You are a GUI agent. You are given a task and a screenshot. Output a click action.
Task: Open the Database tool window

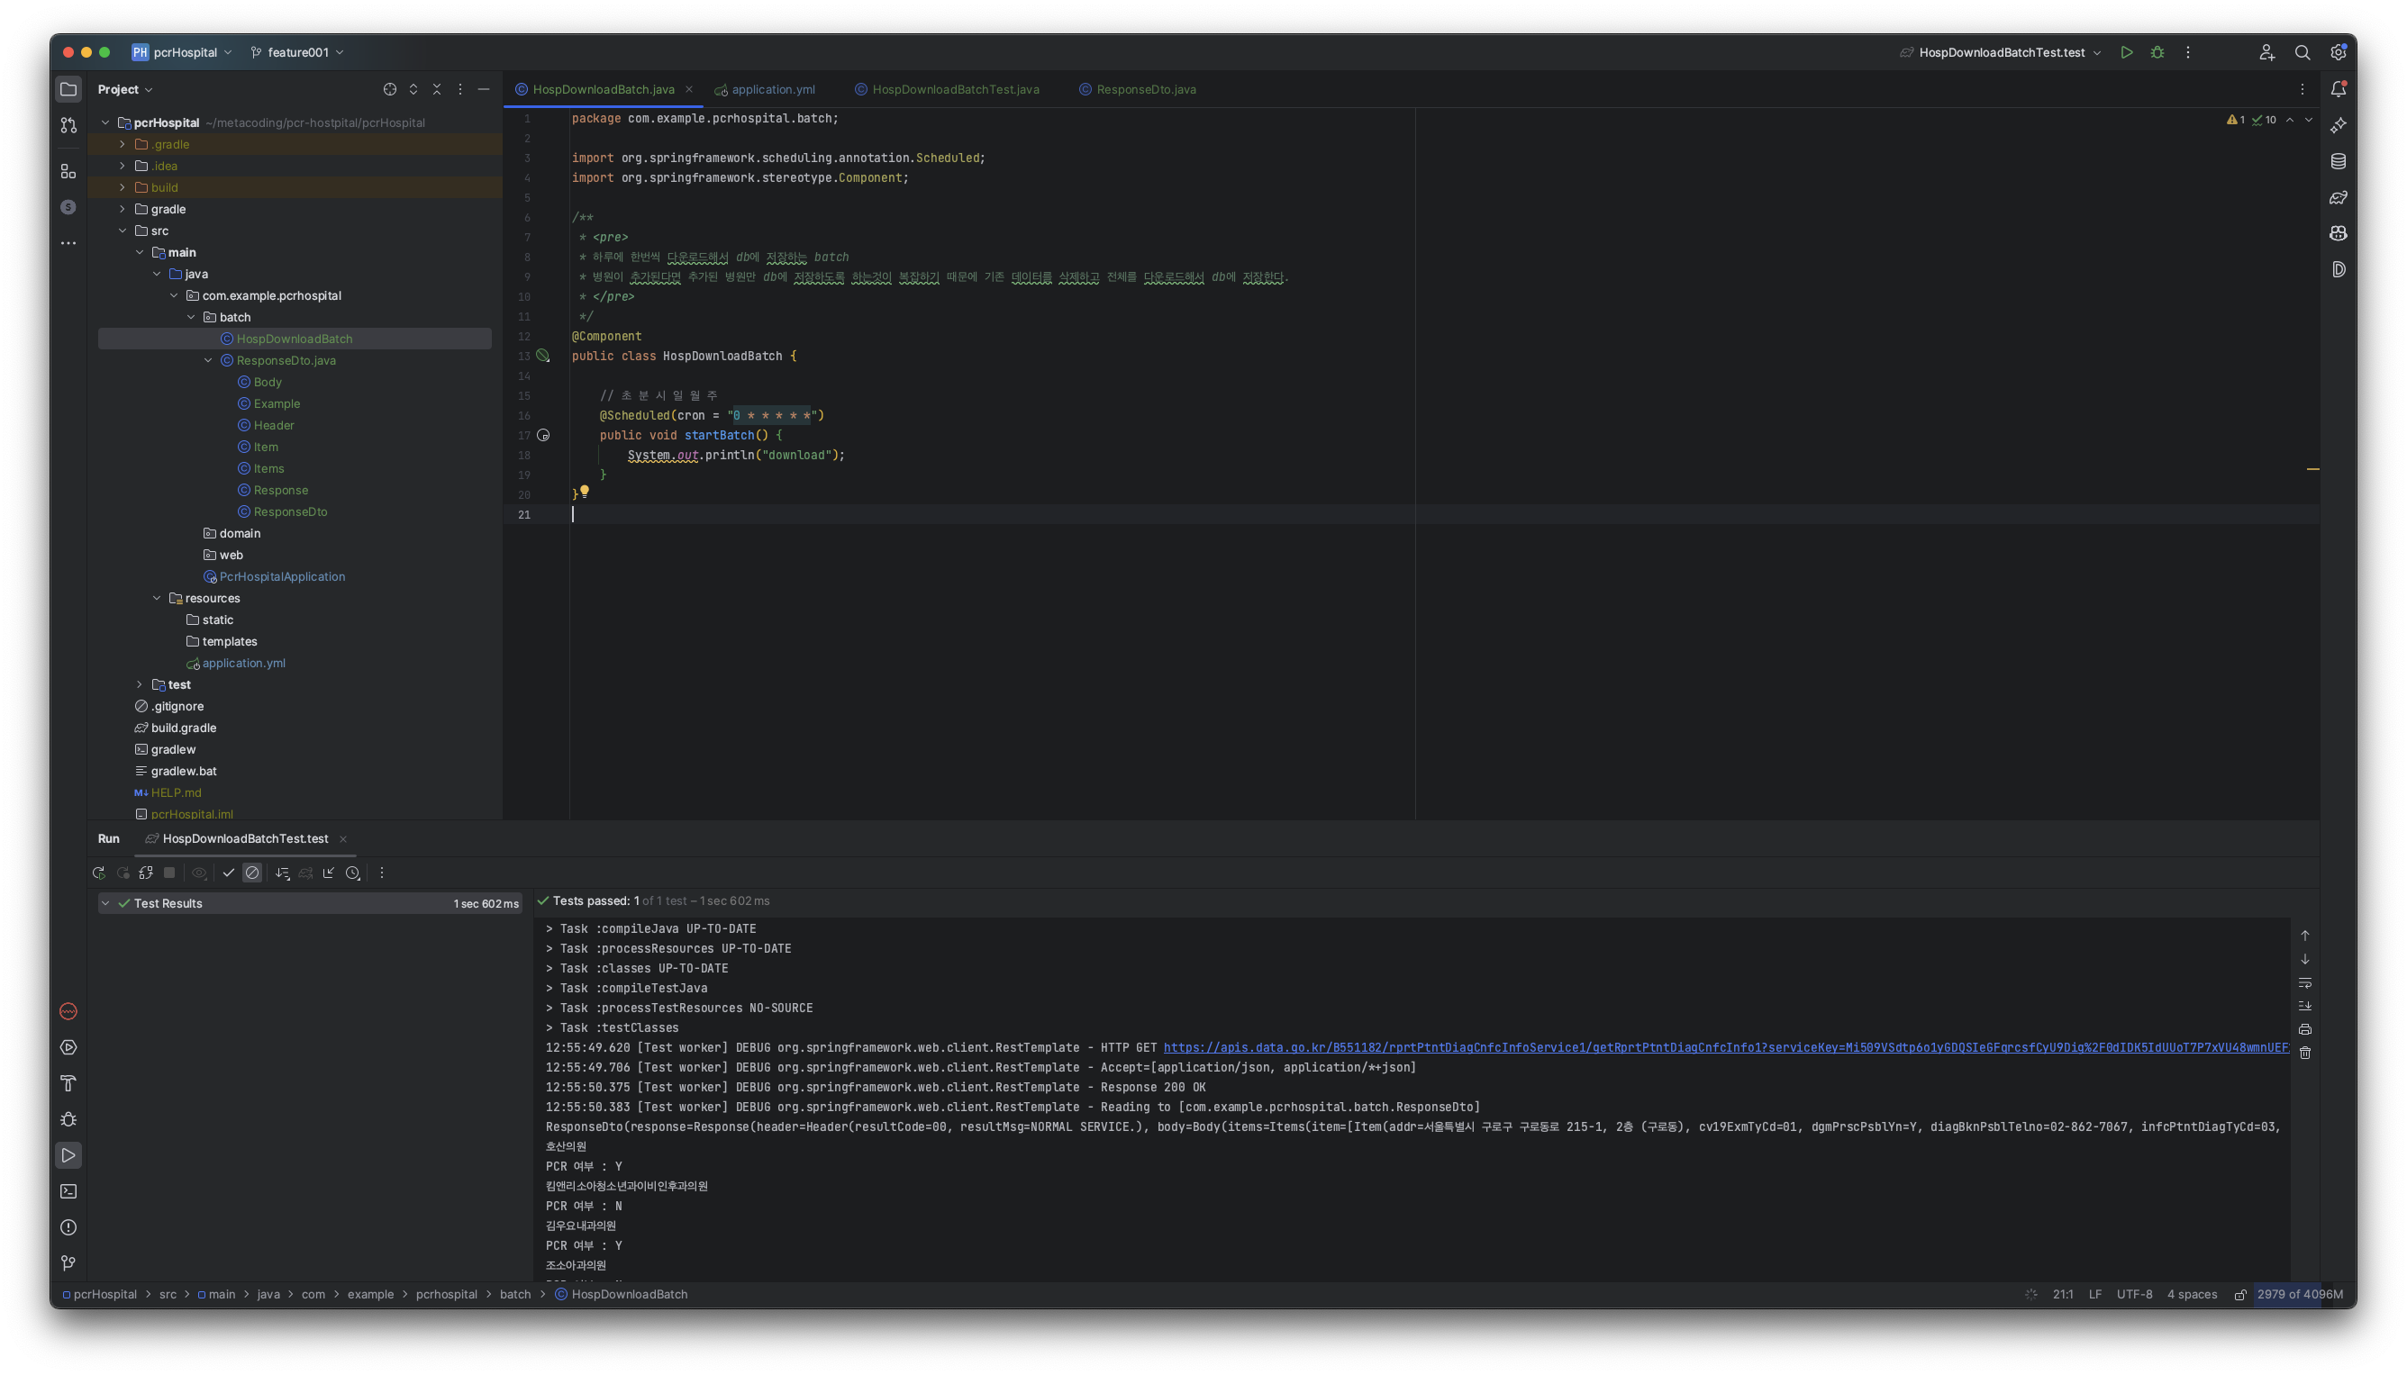pos(2338,161)
